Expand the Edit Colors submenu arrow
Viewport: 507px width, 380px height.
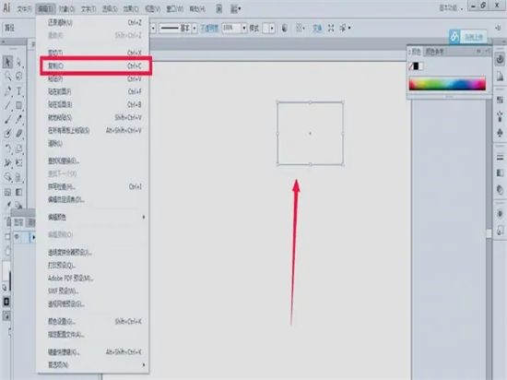coord(144,217)
